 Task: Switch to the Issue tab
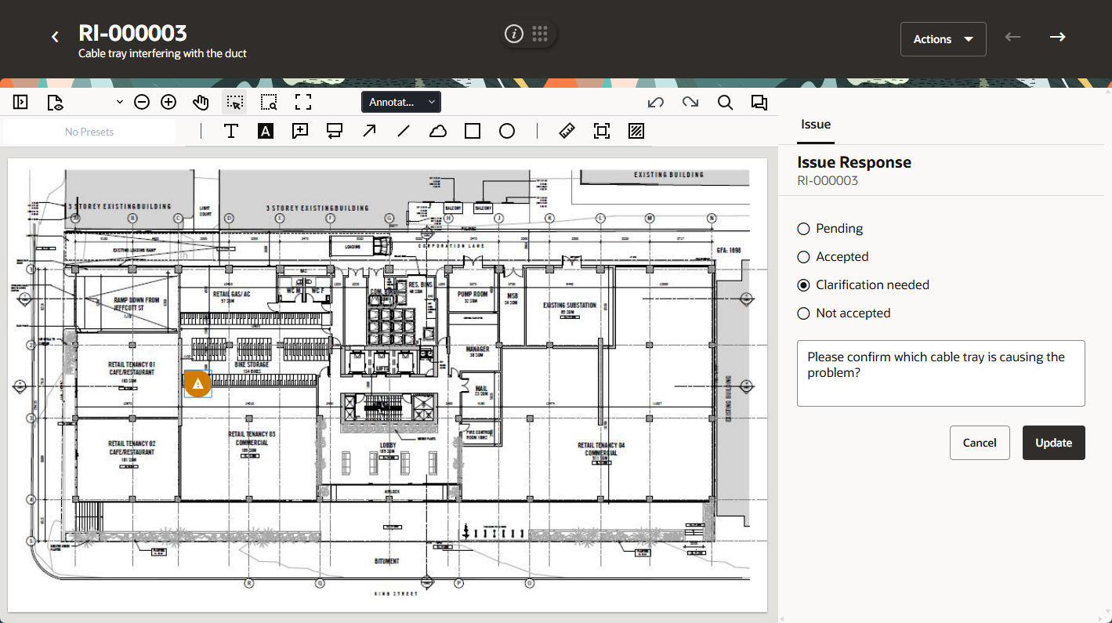(x=815, y=125)
